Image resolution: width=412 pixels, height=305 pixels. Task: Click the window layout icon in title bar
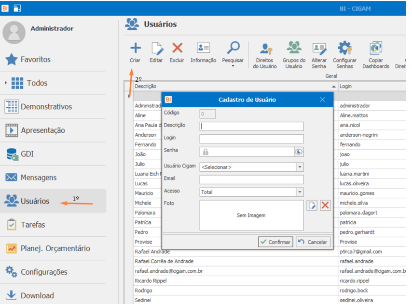17,8
